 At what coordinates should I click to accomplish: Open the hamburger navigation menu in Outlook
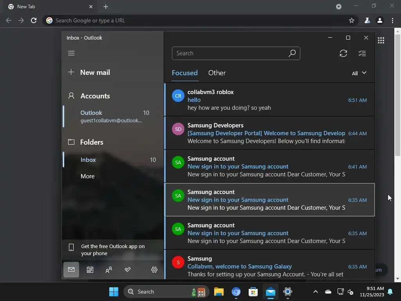click(x=71, y=53)
